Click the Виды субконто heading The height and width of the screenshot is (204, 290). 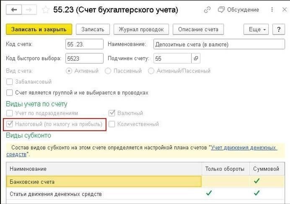(x=28, y=135)
